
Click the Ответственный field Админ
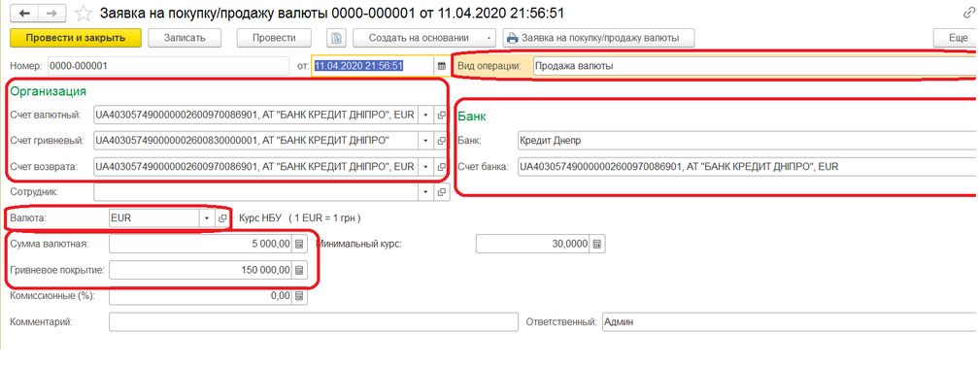tap(790, 322)
